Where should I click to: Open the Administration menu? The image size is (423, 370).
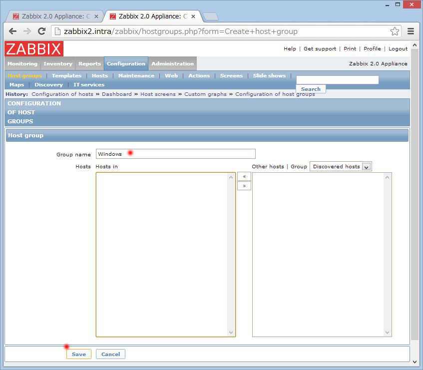(x=173, y=63)
